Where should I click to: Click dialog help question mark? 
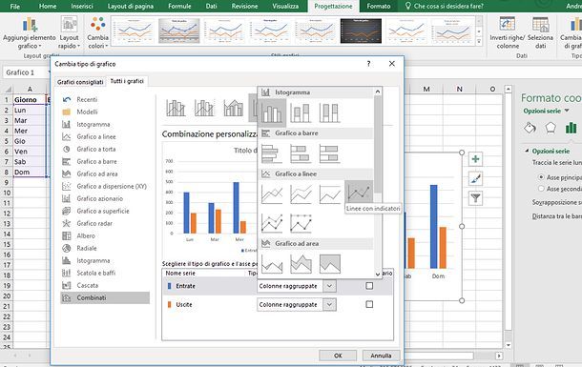(368, 64)
